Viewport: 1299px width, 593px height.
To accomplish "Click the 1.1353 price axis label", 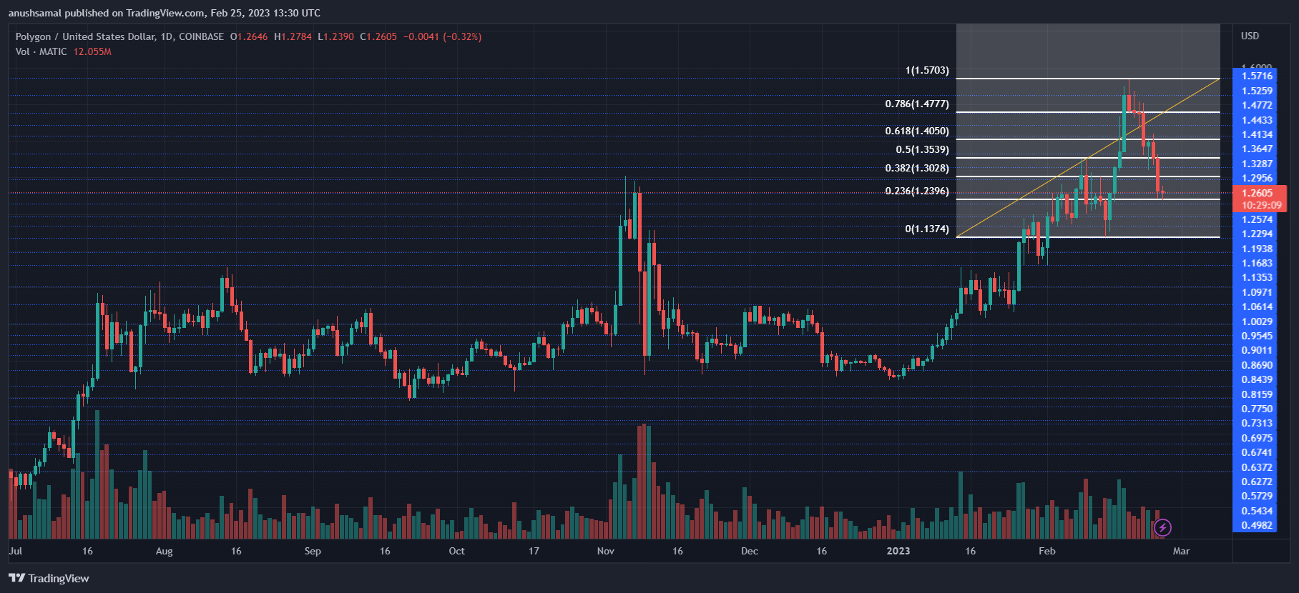I will [x=1258, y=277].
